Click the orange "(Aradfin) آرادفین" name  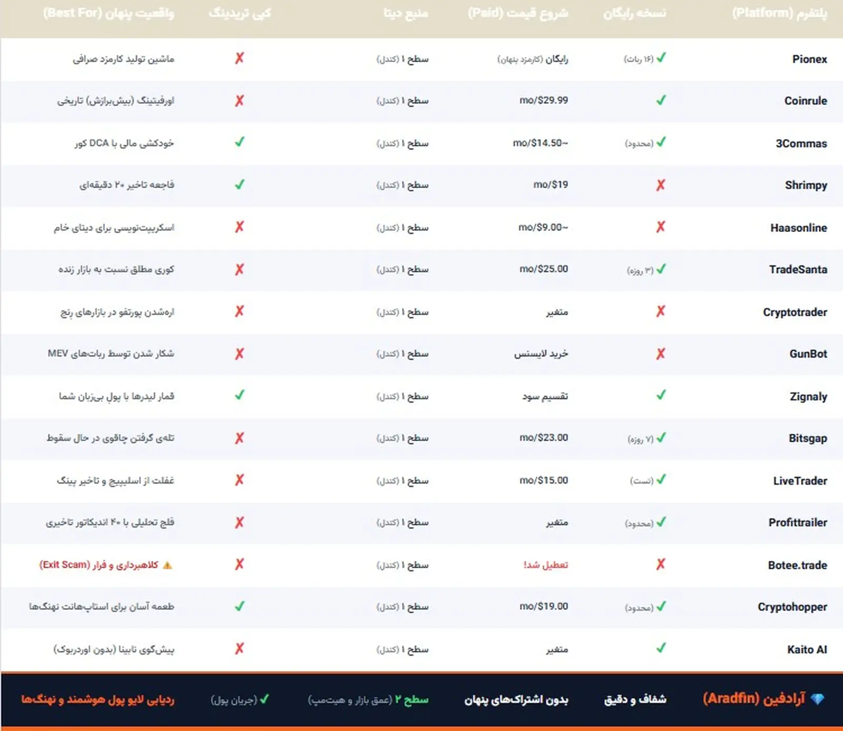click(754, 699)
